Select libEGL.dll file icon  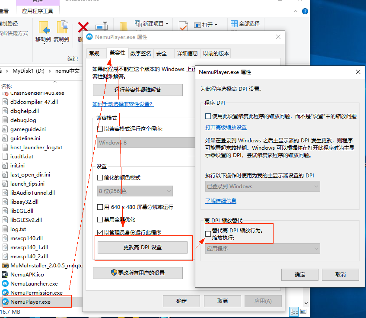[5, 211]
